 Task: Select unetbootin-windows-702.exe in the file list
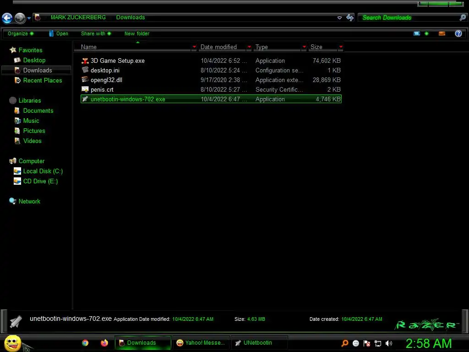[211, 99]
